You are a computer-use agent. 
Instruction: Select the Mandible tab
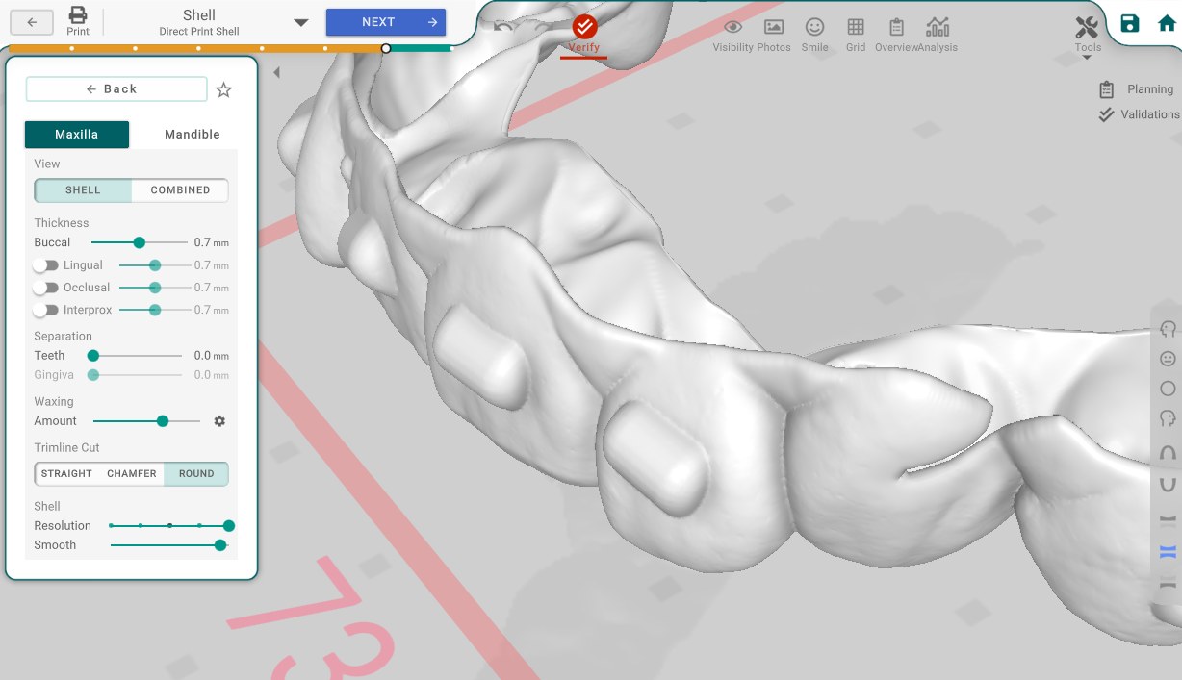(x=193, y=135)
